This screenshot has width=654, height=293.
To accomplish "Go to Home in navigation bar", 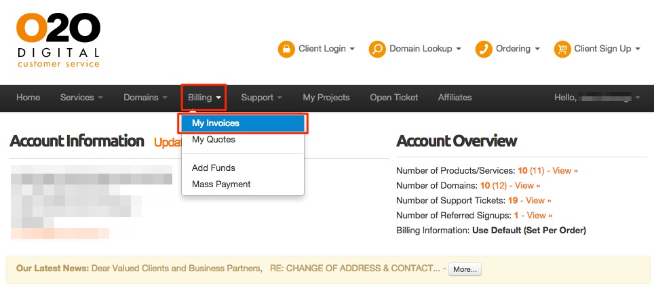I will 28,98.
